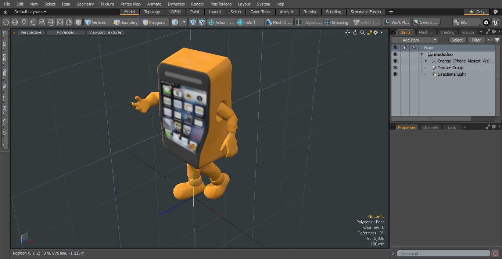Image resolution: width=502 pixels, height=259 pixels.
Task: Click the viewport pan (move arrows) icon
Action: pyautogui.click(x=348, y=33)
